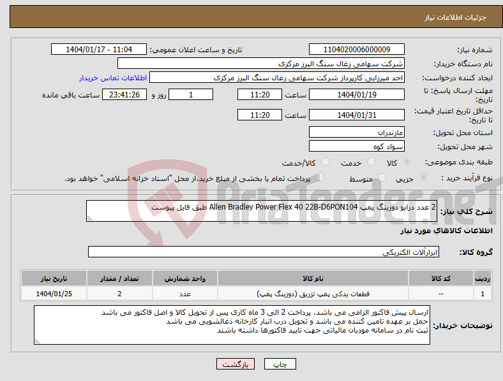Screen dimensions: 503x381
Task: Click the ردیف column header
Action: tap(483, 278)
